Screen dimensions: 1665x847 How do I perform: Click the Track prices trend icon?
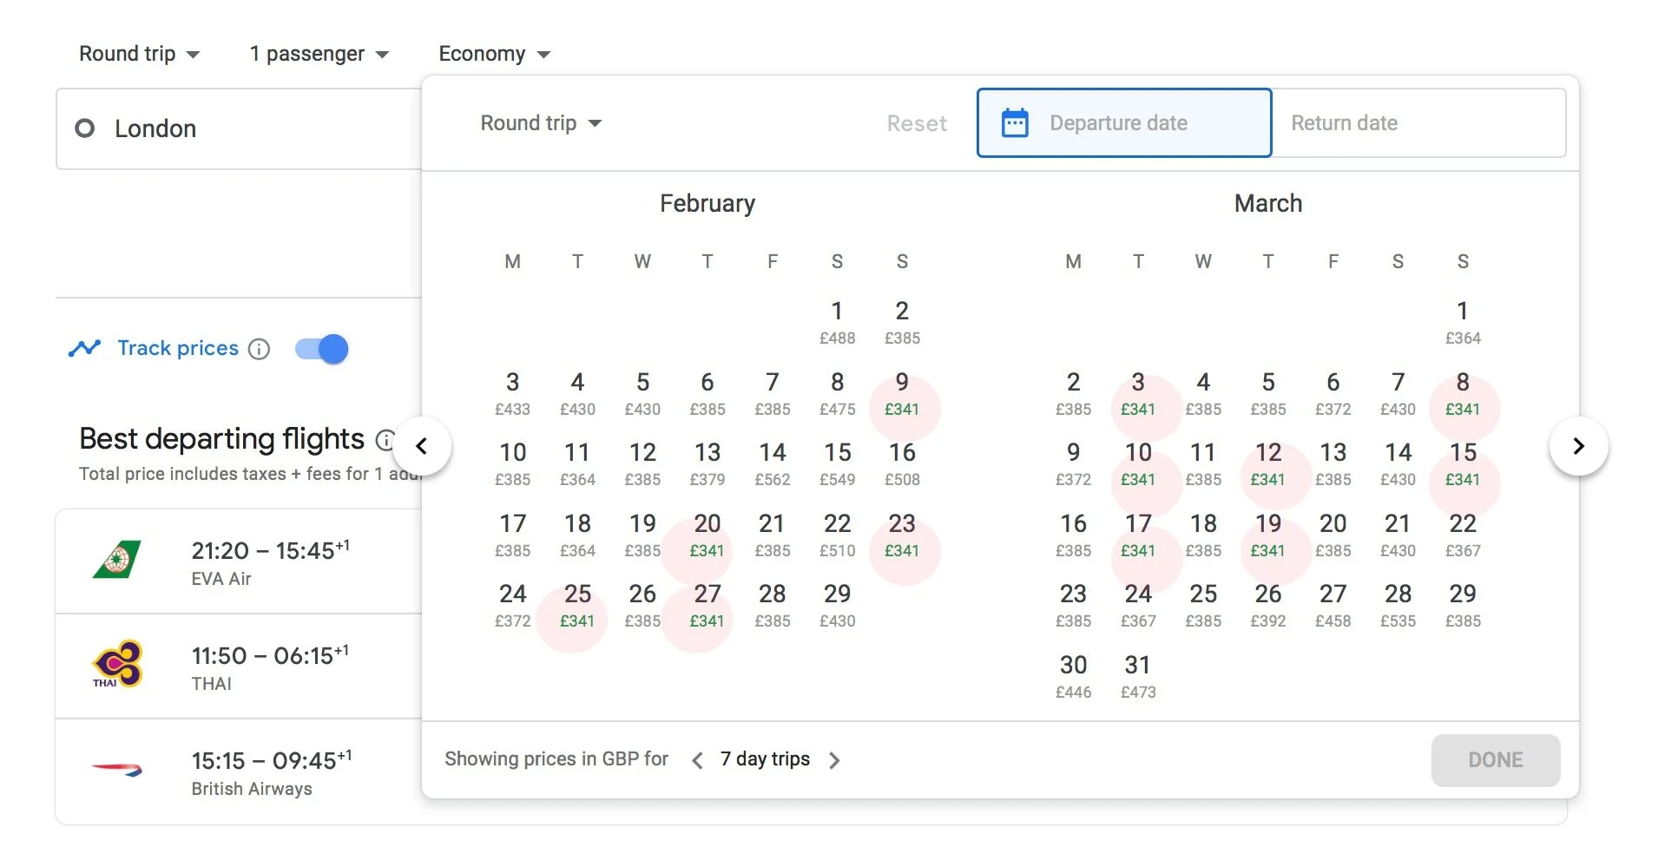coord(84,349)
